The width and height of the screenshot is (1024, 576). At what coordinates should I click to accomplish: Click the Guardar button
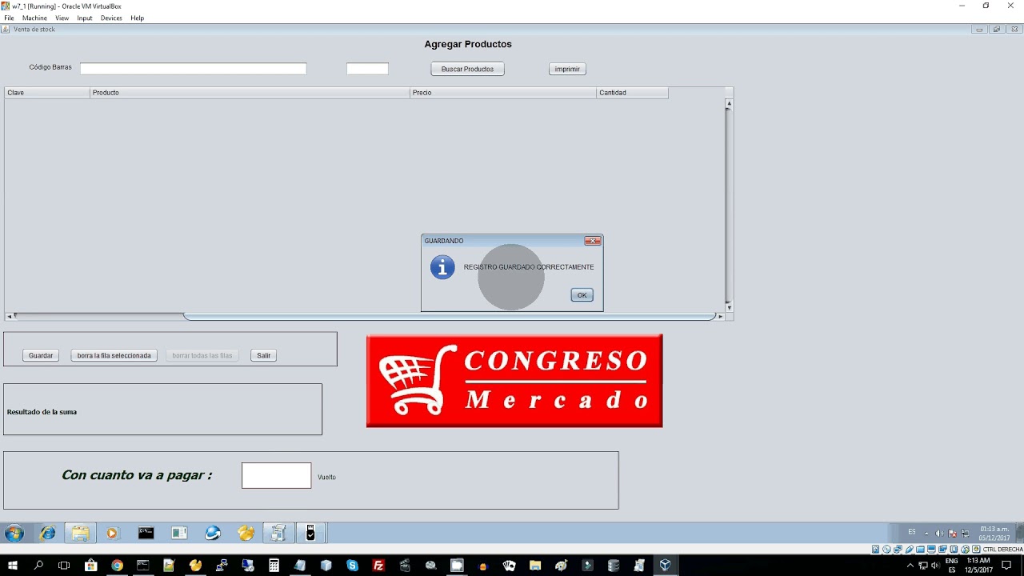pos(41,355)
